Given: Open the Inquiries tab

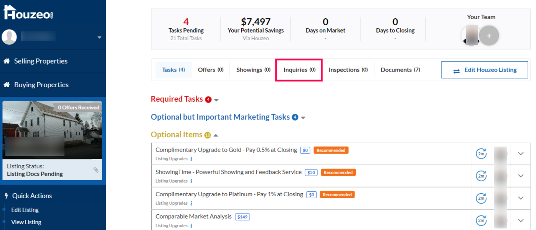Looking at the screenshot, I should click(x=299, y=70).
